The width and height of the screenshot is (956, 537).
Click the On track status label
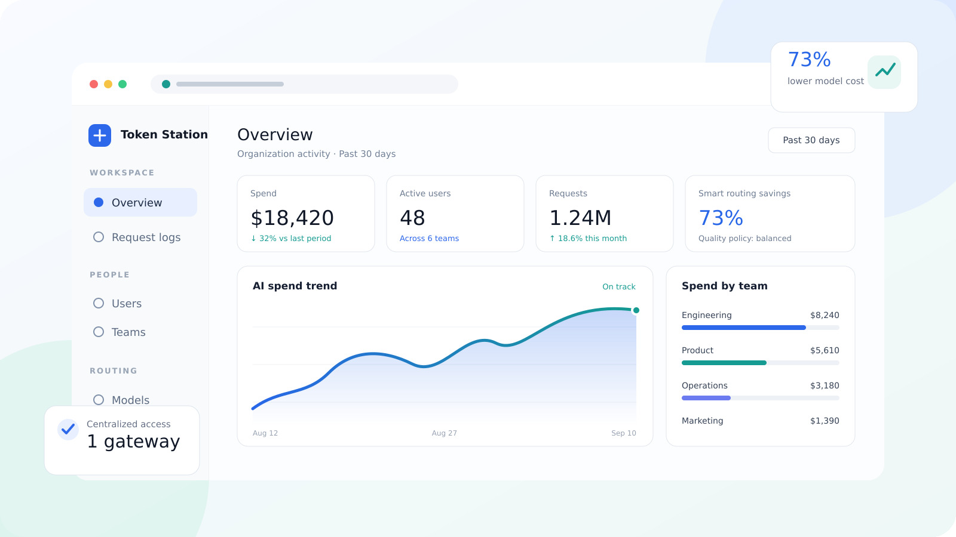[x=619, y=286]
